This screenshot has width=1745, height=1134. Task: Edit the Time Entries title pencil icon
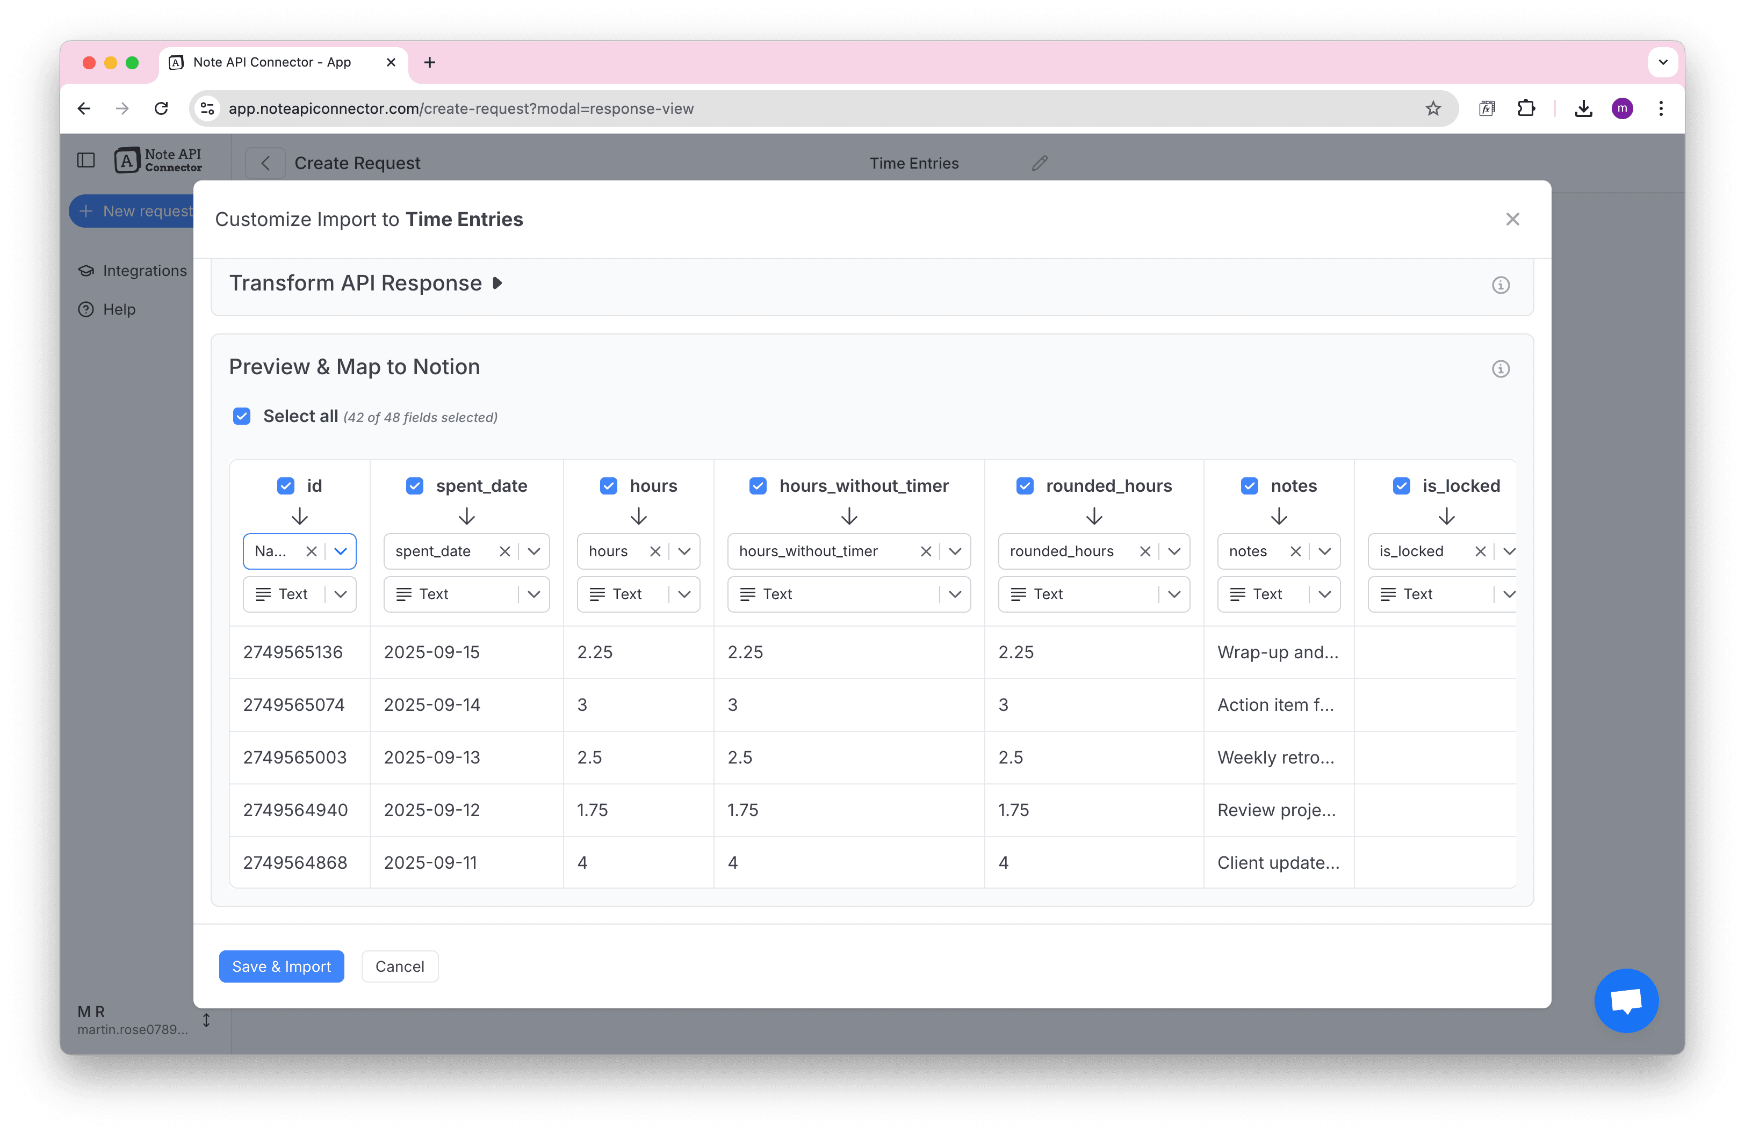coord(1039,163)
